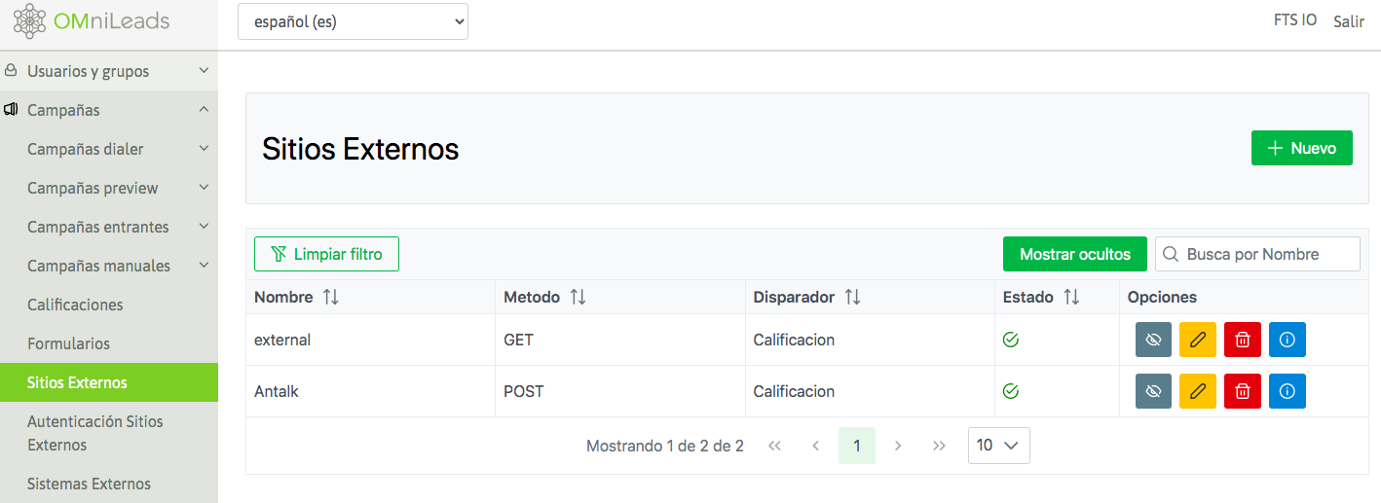This screenshot has height=503, width=1381.
Task: Sort table by Nombre column arrows
Action: [330, 298]
